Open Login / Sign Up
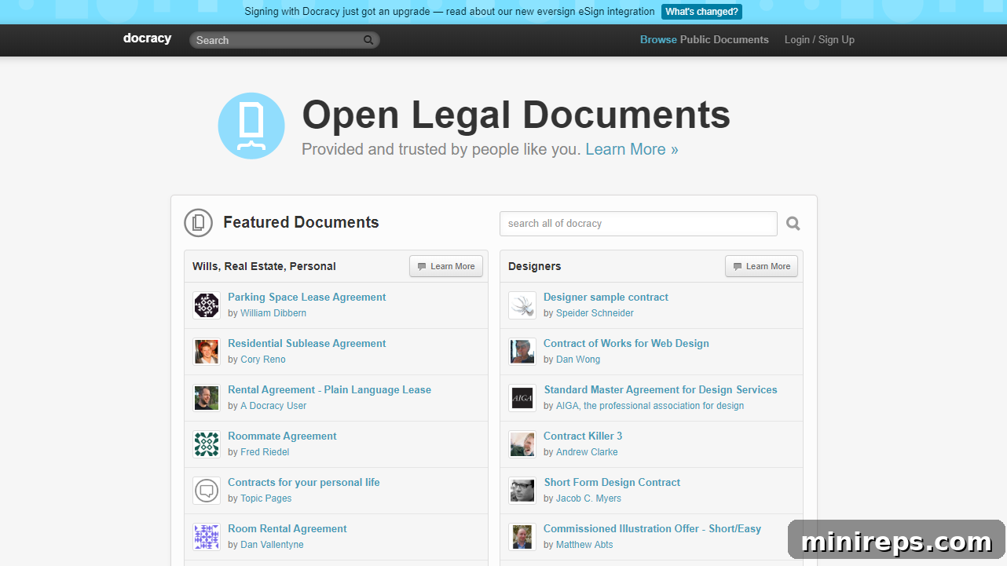Viewport: 1007px width, 566px height. [819, 39]
